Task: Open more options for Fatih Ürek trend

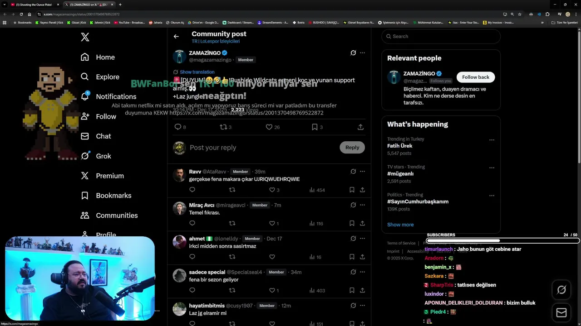Action: tap(492, 140)
